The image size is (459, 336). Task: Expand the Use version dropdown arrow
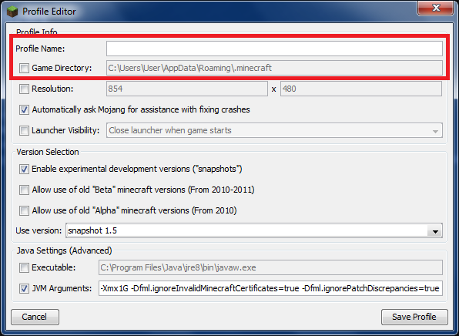tap(435, 231)
